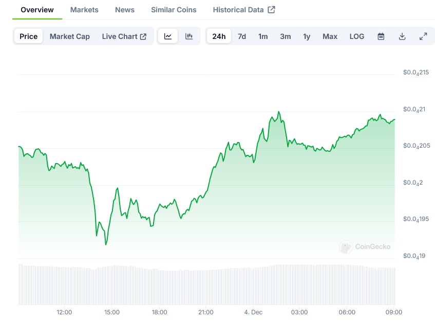Open Historical Data external link
This screenshot has width=435, height=321.
coord(244,10)
